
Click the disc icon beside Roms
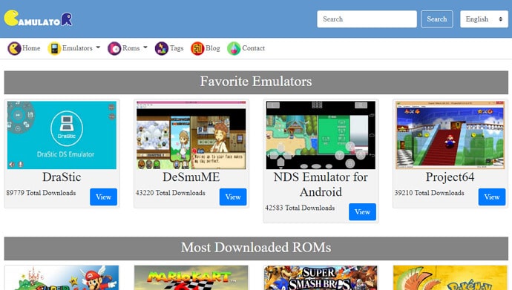click(x=114, y=48)
